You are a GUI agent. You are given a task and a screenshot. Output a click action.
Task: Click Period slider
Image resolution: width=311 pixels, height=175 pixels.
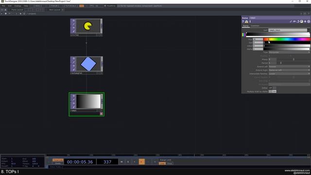(x=294, y=63)
